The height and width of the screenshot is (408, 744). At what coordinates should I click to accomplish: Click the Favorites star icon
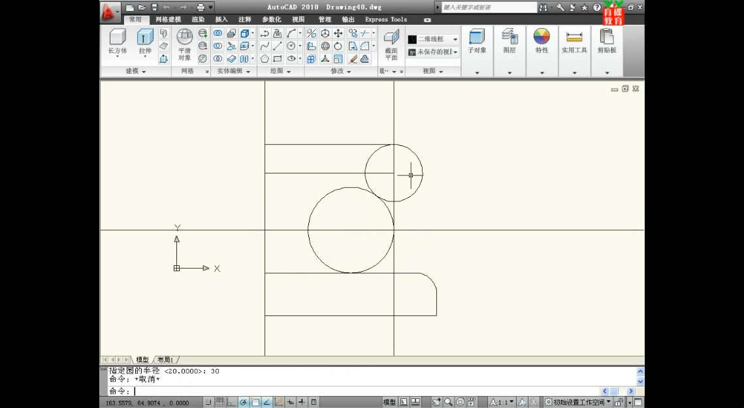tap(585, 7)
